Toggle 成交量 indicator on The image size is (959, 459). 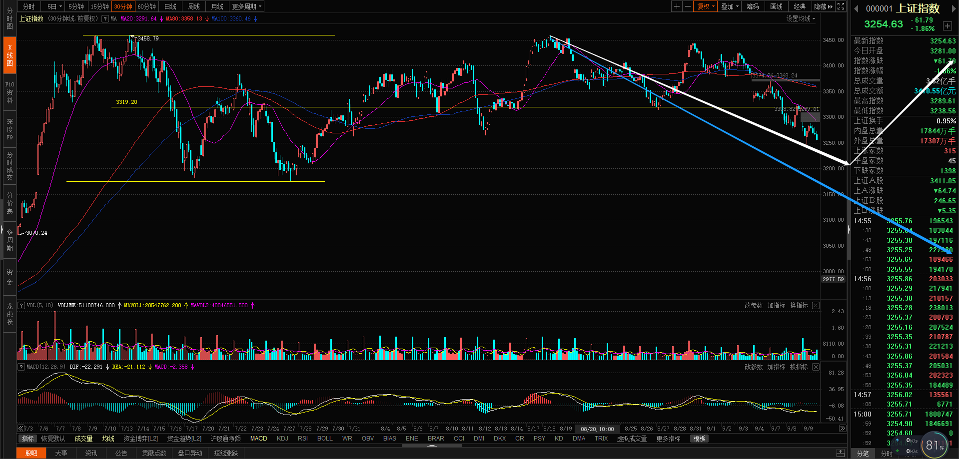[x=83, y=439]
